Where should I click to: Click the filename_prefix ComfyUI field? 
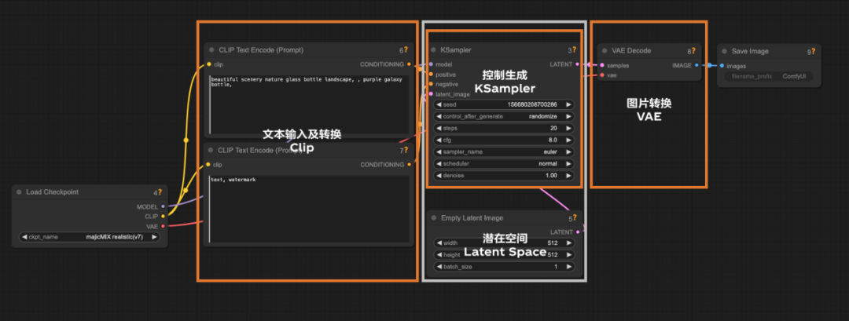(x=768, y=77)
